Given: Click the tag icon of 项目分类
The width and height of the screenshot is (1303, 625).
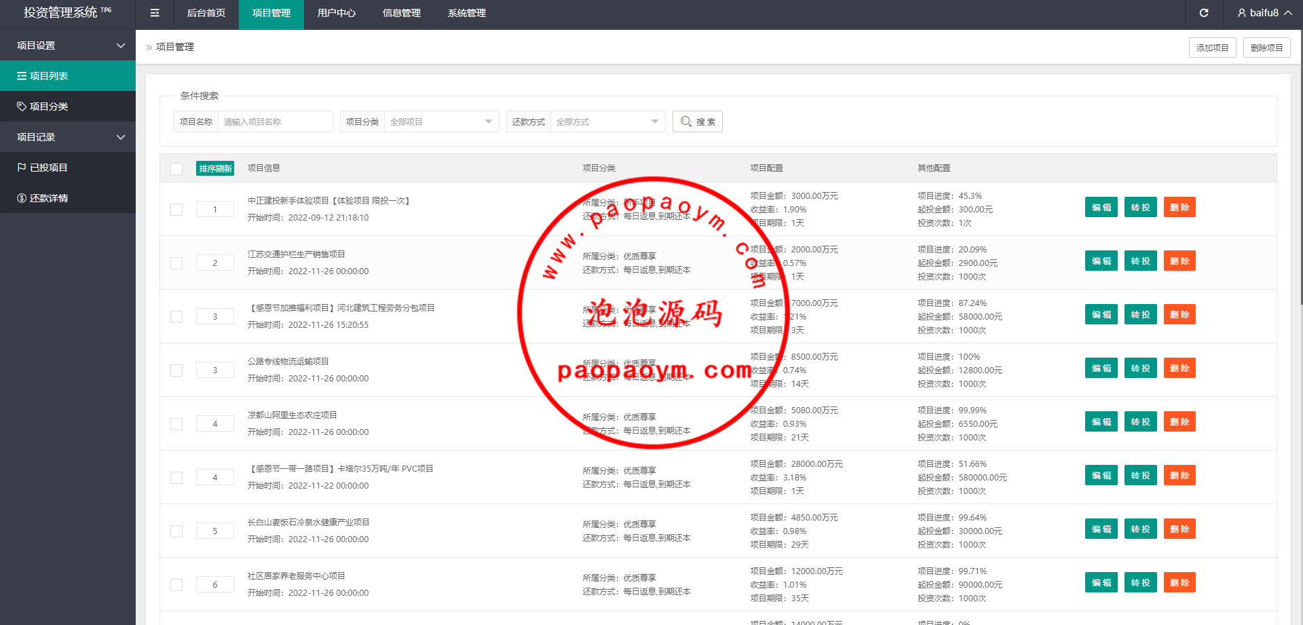Looking at the screenshot, I should (22, 107).
